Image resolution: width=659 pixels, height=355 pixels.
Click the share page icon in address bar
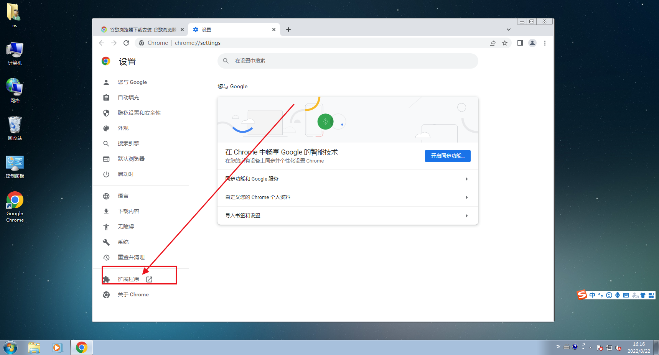pos(493,43)
